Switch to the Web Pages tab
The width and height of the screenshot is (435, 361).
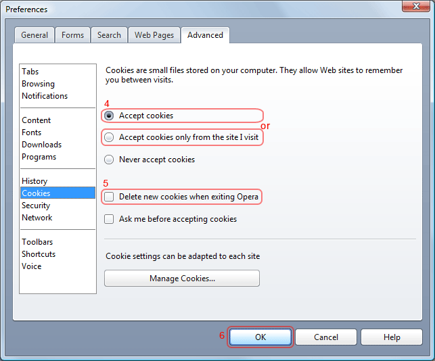pos(154,35)
